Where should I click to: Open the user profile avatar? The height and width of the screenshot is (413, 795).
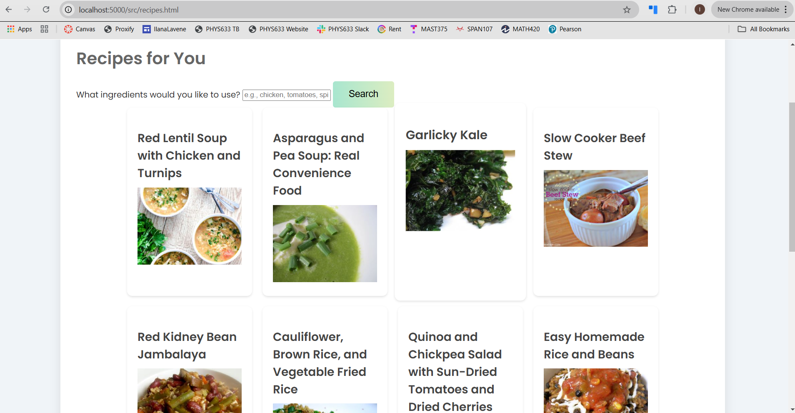tap(700, 10)
